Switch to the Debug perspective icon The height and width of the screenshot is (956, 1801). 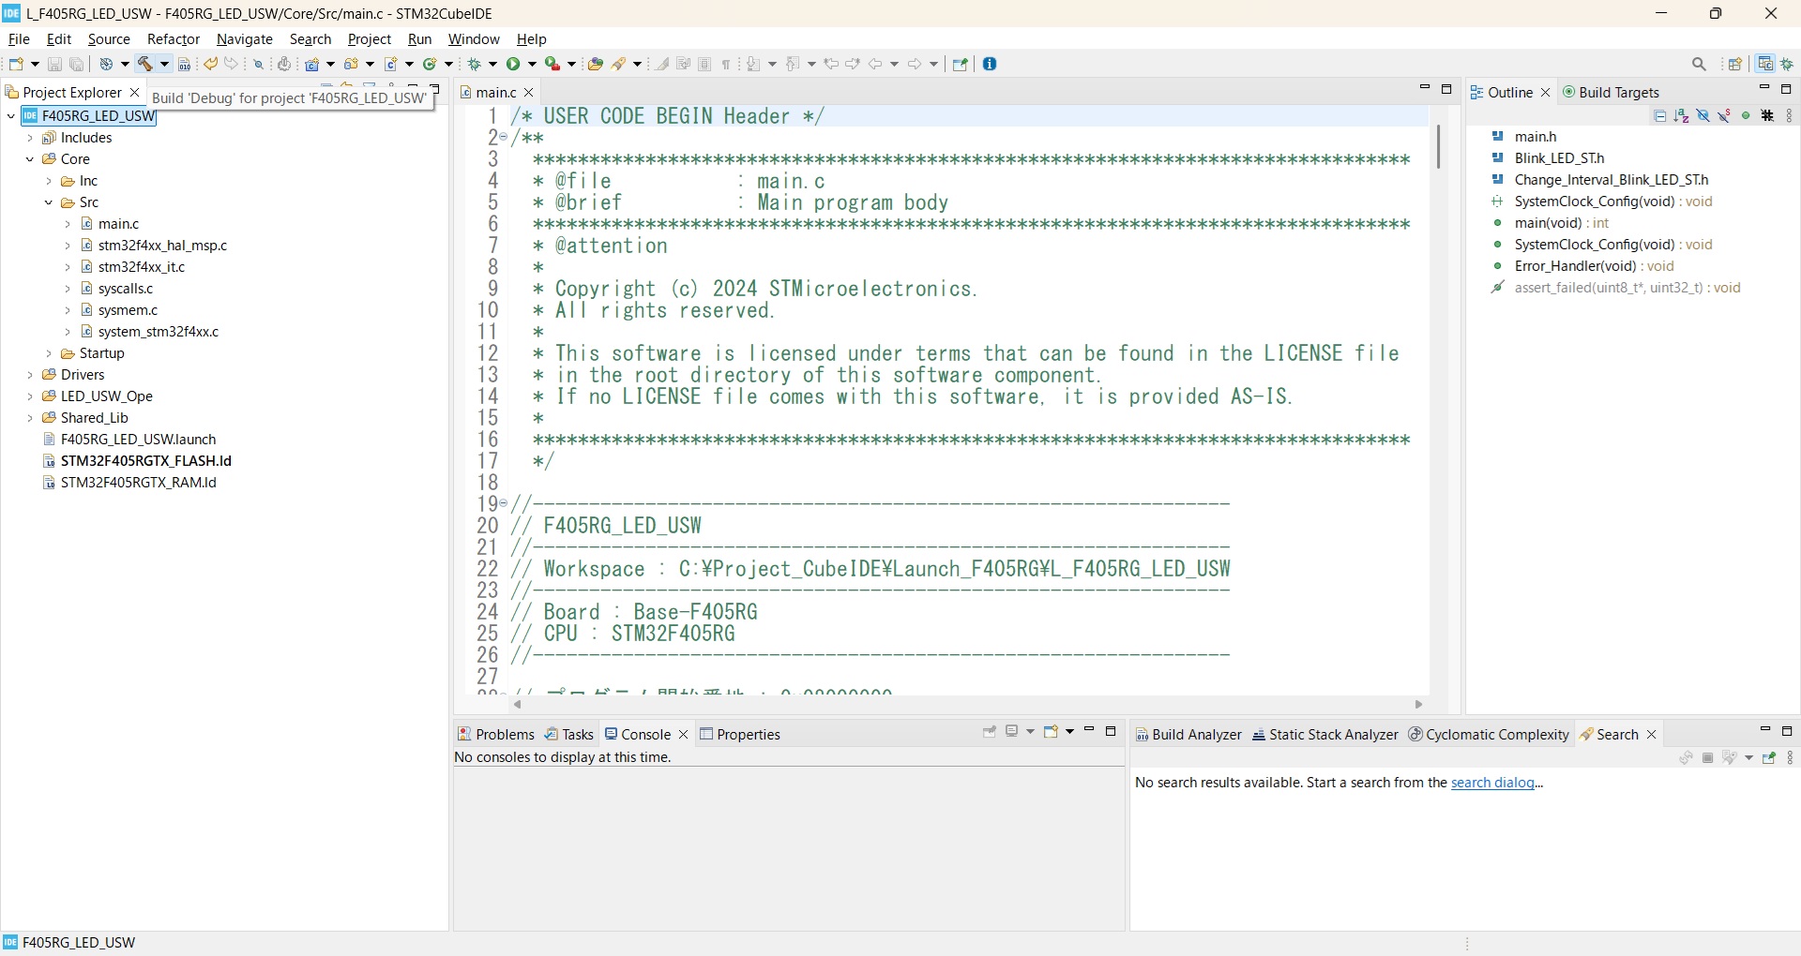pos(1788,65)
